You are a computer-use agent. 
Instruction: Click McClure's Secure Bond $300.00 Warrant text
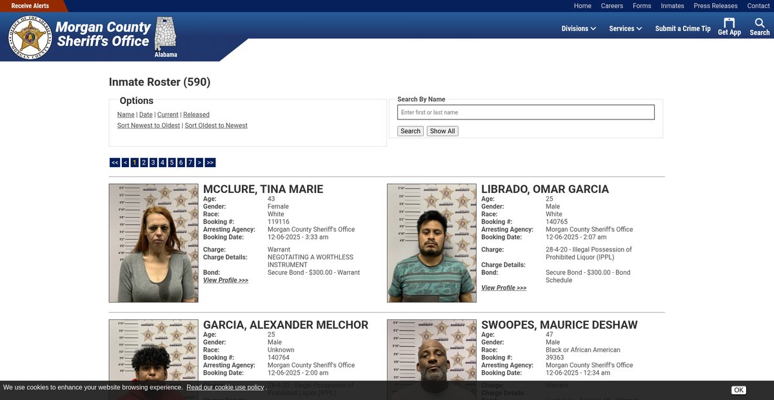coord(313,273)
